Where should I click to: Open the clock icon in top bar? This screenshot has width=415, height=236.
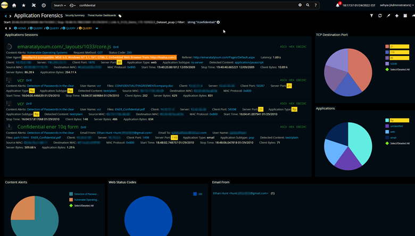coord(44,5)
